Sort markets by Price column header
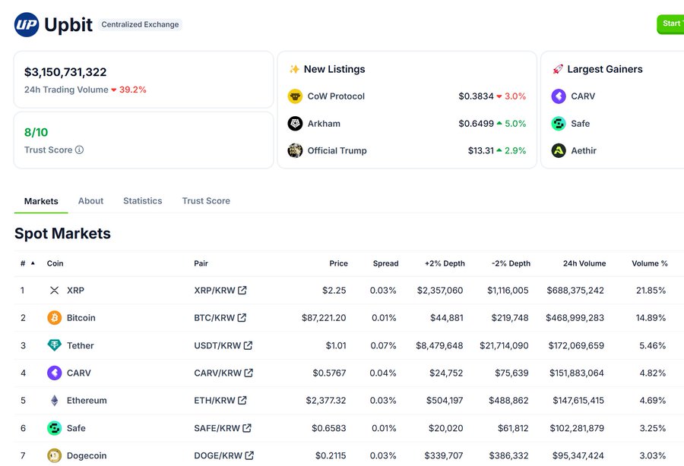Viewport: 684px width, 466px height. [x=338, y=263]
